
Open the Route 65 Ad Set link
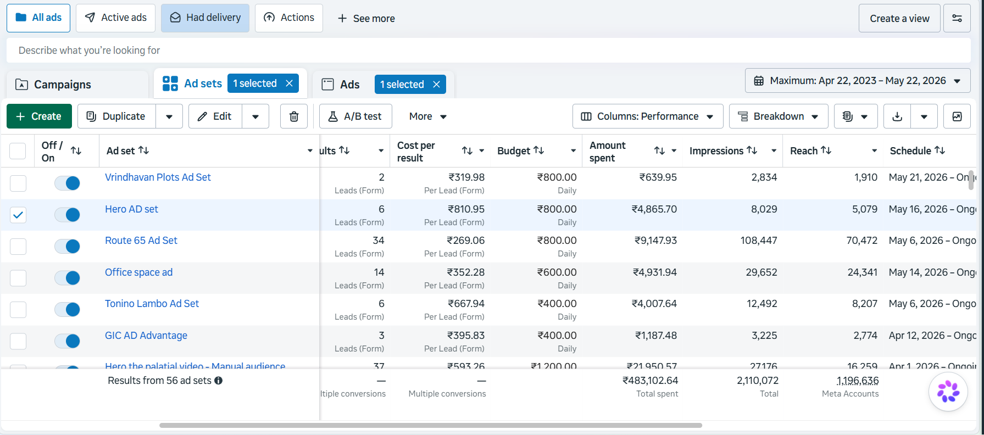click(141, 241)
